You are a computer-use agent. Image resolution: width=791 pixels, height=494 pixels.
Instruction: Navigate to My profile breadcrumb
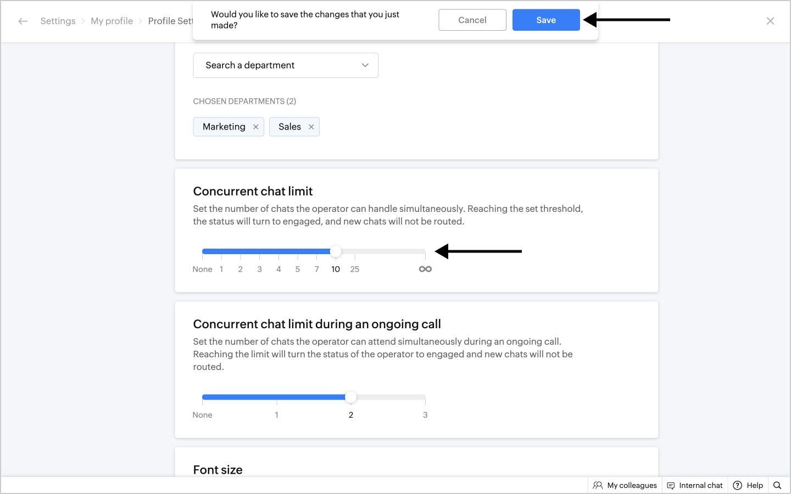coord(112,21)
